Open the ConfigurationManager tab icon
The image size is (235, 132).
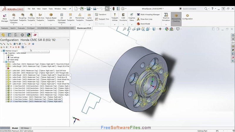16,35
